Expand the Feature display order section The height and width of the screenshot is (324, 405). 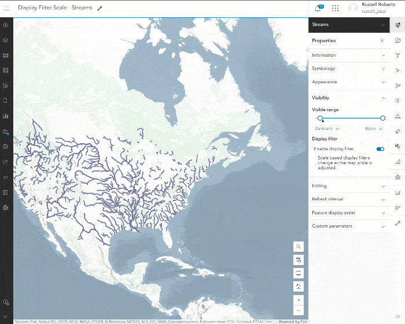(349, 213)
